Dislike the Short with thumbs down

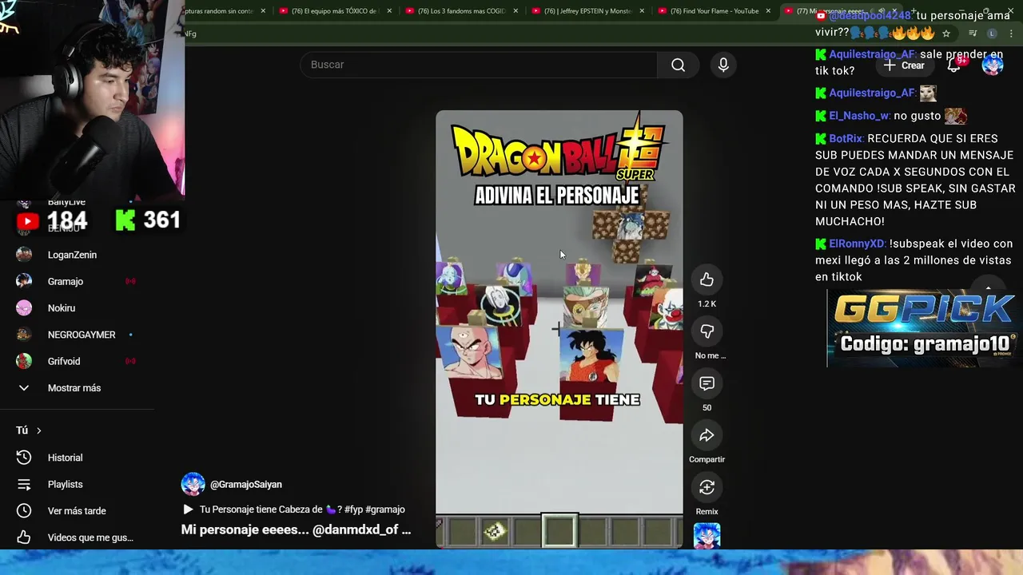[x=707, y=331]
